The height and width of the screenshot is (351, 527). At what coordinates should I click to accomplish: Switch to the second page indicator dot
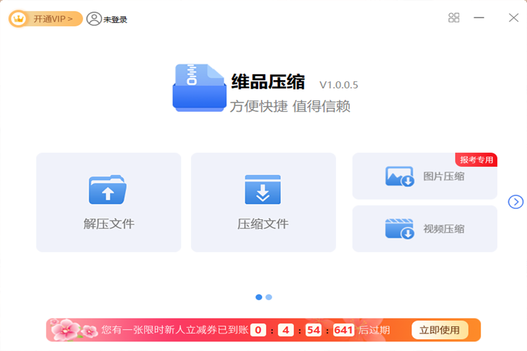269,297
